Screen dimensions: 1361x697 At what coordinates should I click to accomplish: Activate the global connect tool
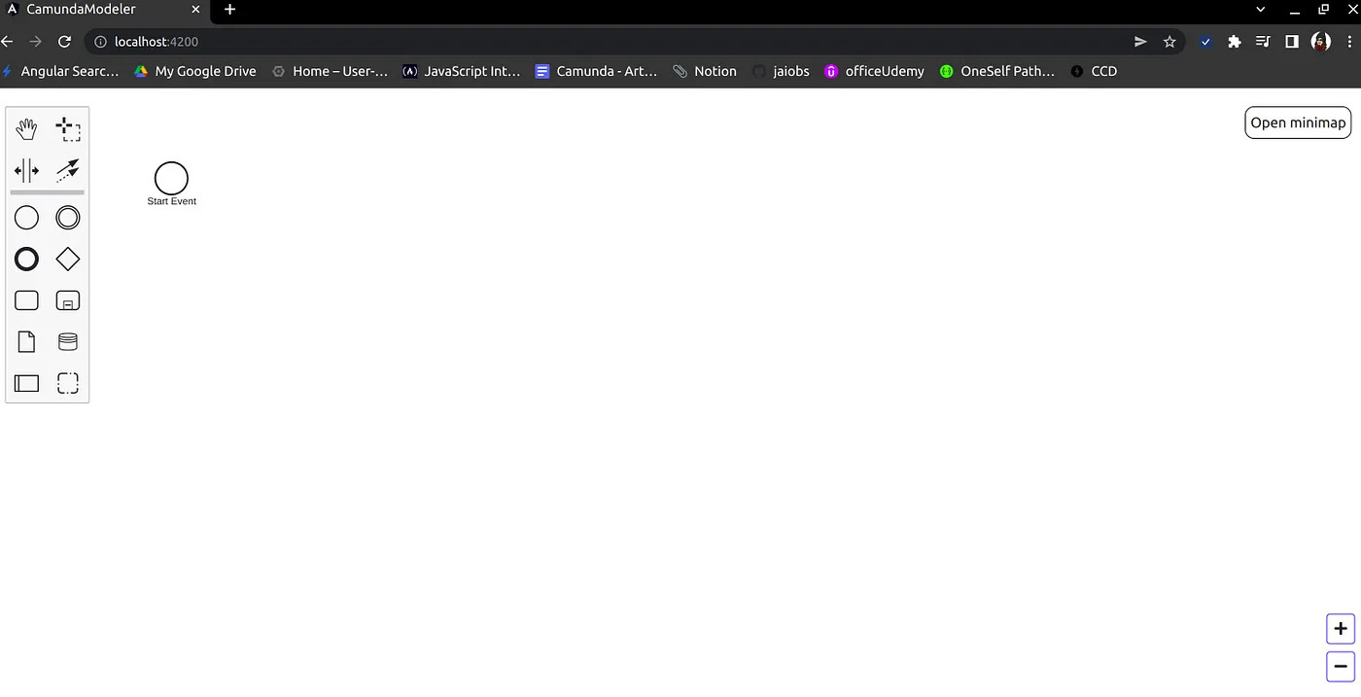(x=68, y=171)
